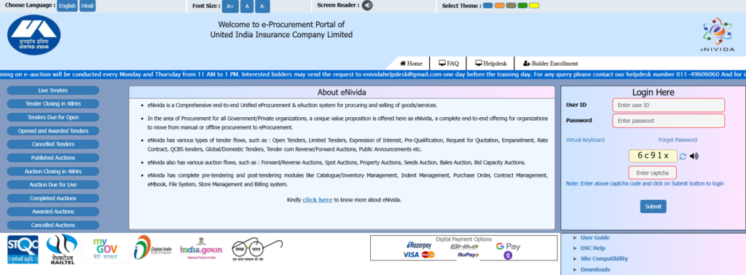Expand the User Guide item
Viewport: 746px width, 275px height.
point(594,237)
